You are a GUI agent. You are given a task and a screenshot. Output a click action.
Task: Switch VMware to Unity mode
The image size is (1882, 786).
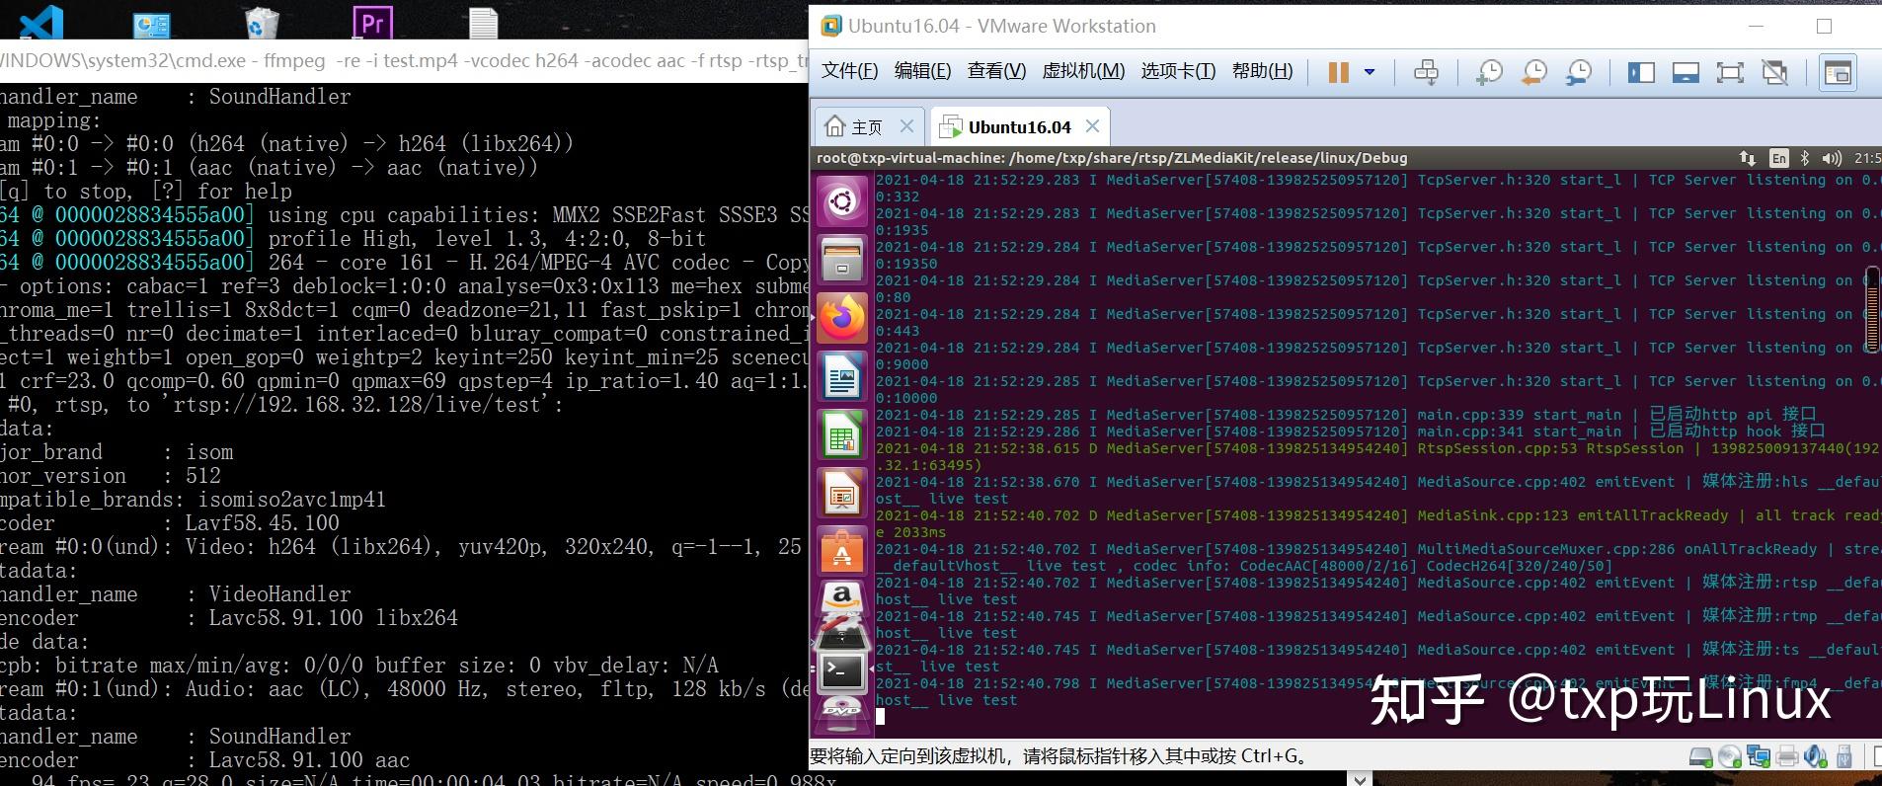[1775, 72]
